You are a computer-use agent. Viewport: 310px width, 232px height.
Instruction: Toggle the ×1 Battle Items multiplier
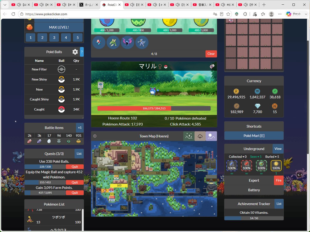tap(80, 128)
